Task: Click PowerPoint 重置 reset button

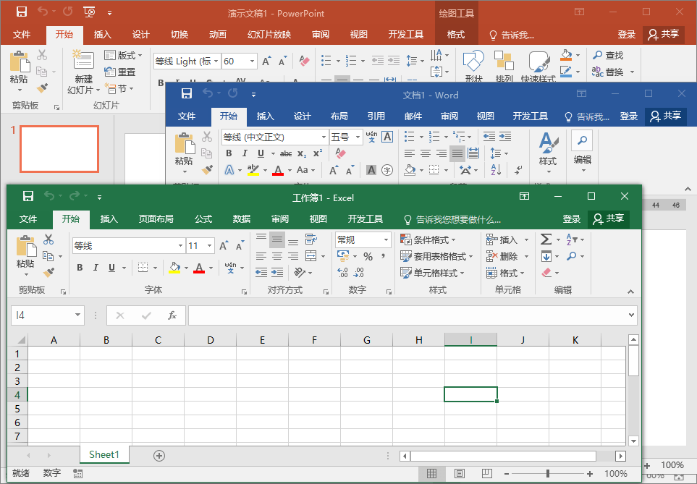Action: tap(119, 72)
